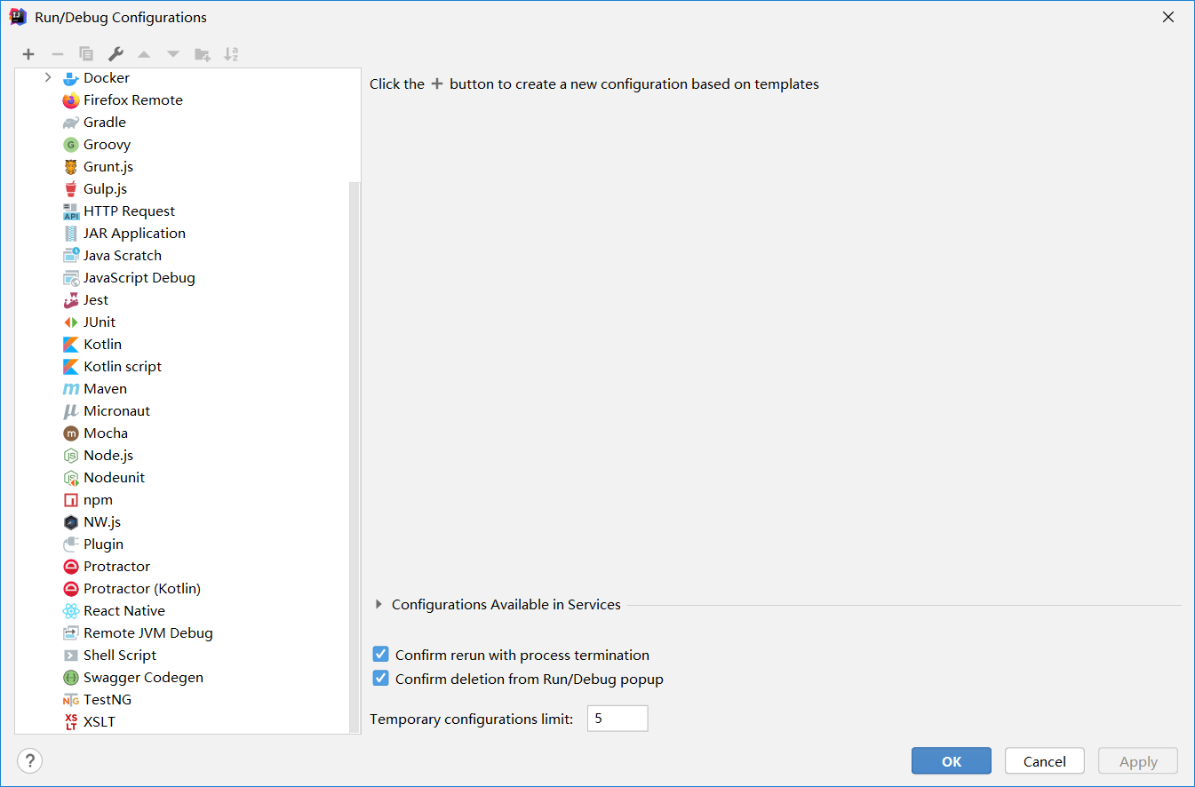This screenshot has height=787, width=1195.
Task: Select the Mocha icon
Action: [71, 433]
